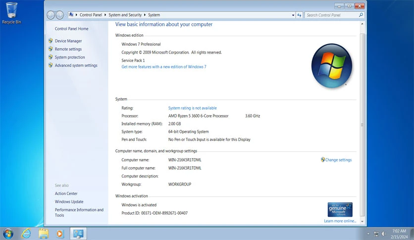Click the WORKGROUP value text
Image resolution: width=414 pixels, height=240 pixels.
pos(180,184)
